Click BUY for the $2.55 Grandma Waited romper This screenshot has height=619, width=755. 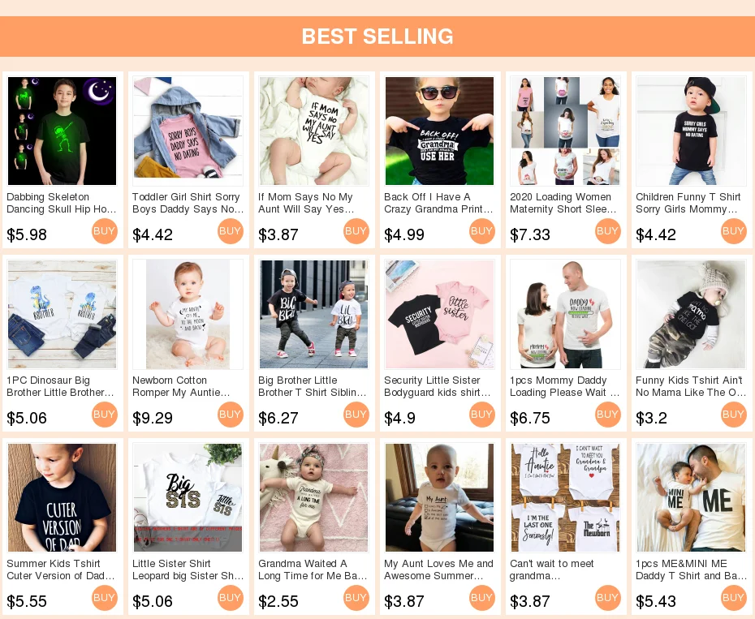[356, 598]
